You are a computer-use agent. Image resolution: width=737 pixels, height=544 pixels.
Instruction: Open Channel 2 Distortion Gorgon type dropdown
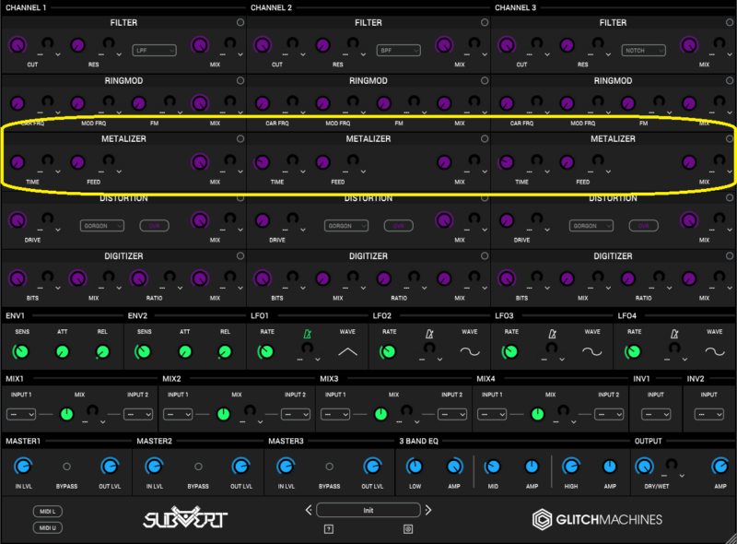(346, 225)
